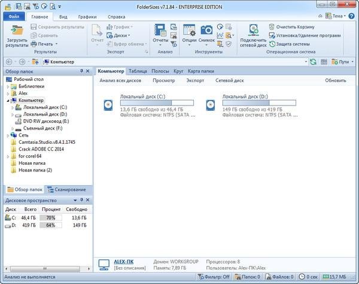
Task: Go up one folder level icon
Action: 35,62
